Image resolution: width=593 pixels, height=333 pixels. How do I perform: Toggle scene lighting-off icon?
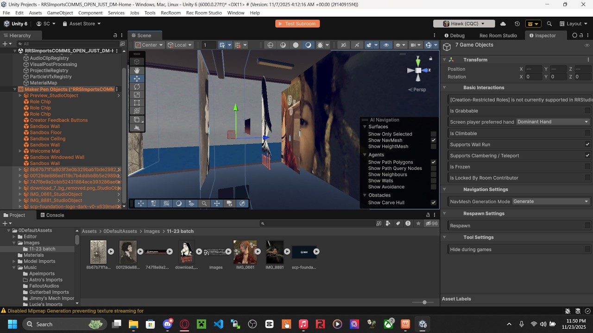tap(356, 45)
